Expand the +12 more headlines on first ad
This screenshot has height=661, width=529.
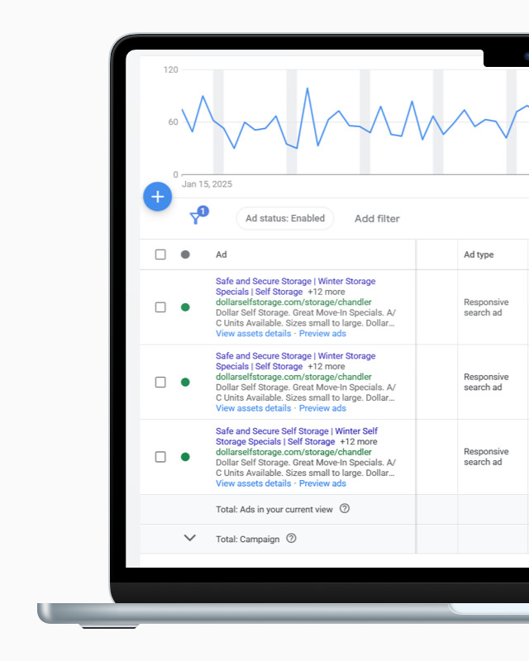(x=326, y=292)
